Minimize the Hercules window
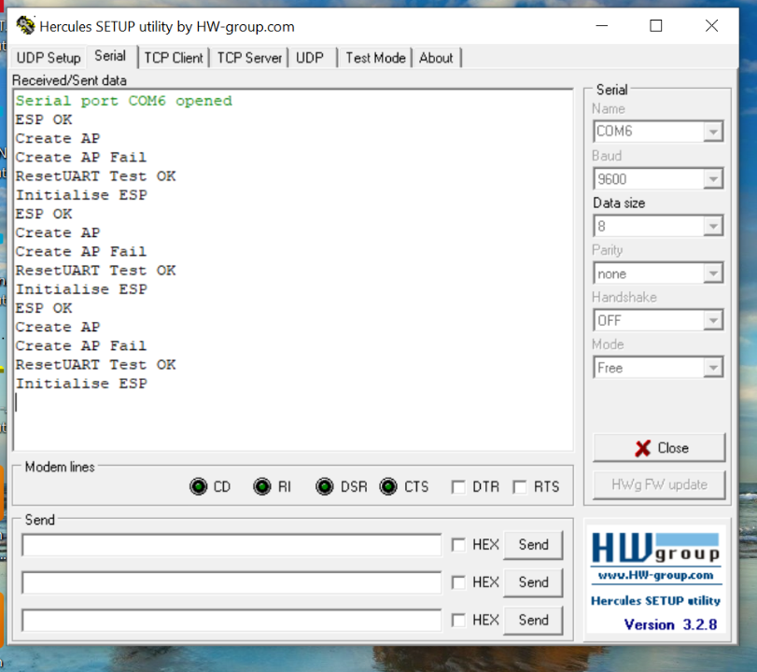This screenshot has height=672, width=757. pos(601,25)
